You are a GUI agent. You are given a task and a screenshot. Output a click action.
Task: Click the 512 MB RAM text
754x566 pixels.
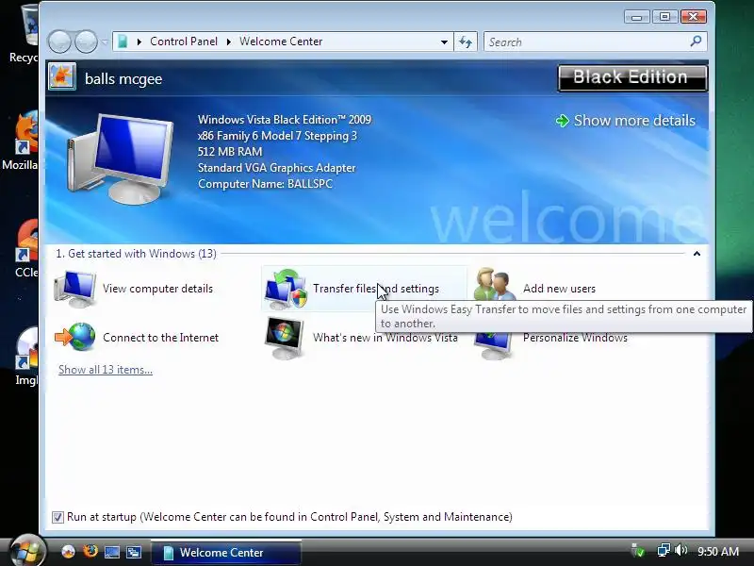(230, 152)
